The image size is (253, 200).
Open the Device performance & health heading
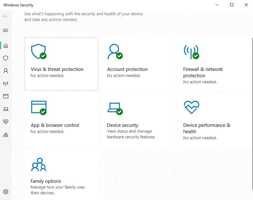(x=207, y=128)
